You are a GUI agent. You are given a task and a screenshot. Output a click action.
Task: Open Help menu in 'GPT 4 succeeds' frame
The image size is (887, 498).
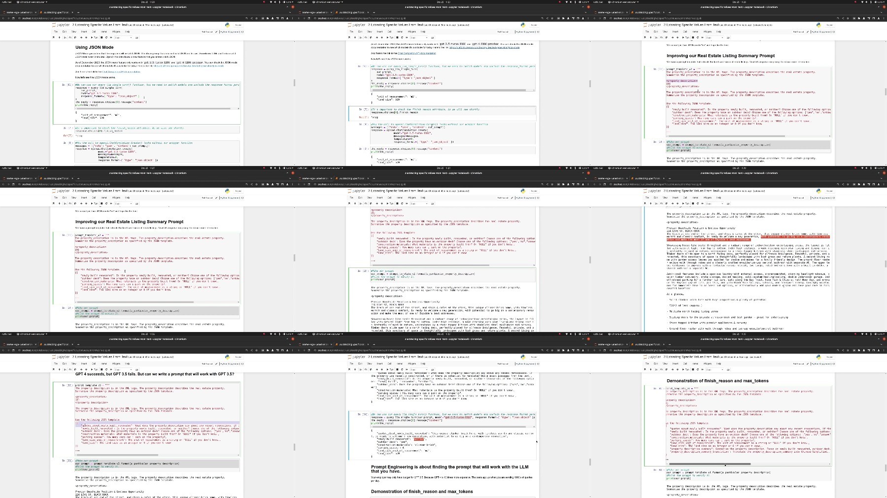click(127, 364)
